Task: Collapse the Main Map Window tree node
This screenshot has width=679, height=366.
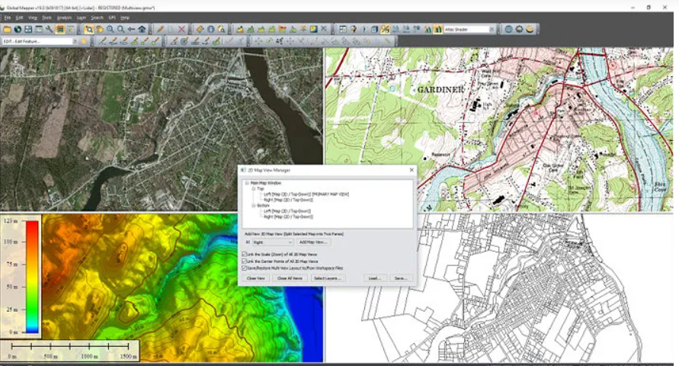Action: tap(247, 183)
